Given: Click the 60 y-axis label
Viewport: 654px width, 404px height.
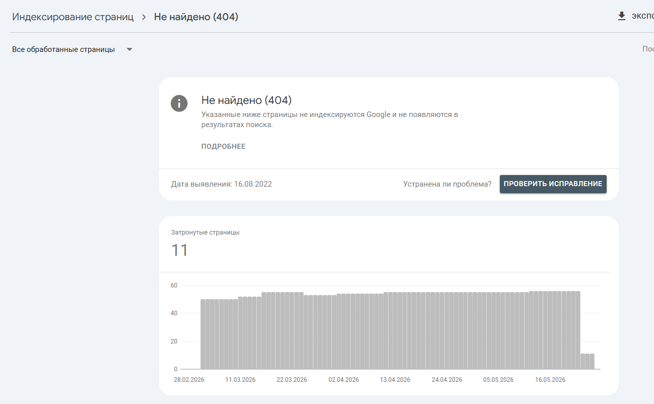Looking at the screenshot, I should [174, 285].
